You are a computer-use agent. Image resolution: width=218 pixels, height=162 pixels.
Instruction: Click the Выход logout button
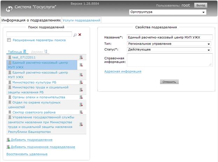tap(201, 6)
